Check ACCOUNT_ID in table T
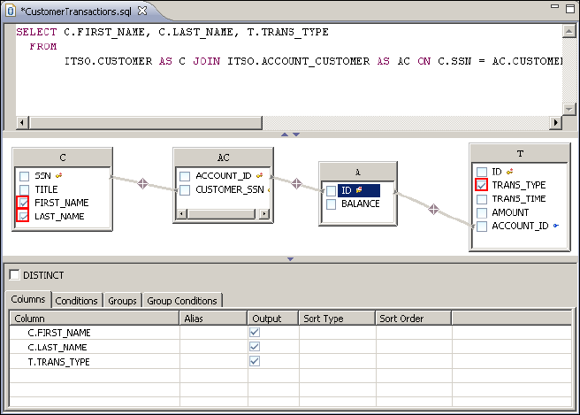The image size is (580, 415). pos(482,227)
